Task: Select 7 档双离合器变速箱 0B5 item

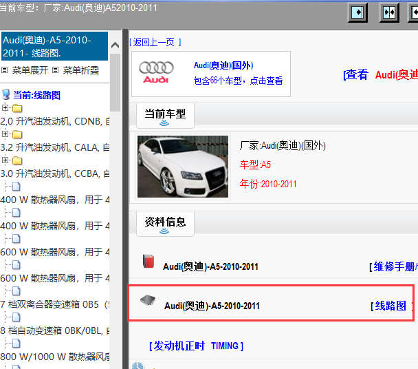Action: 54,304
